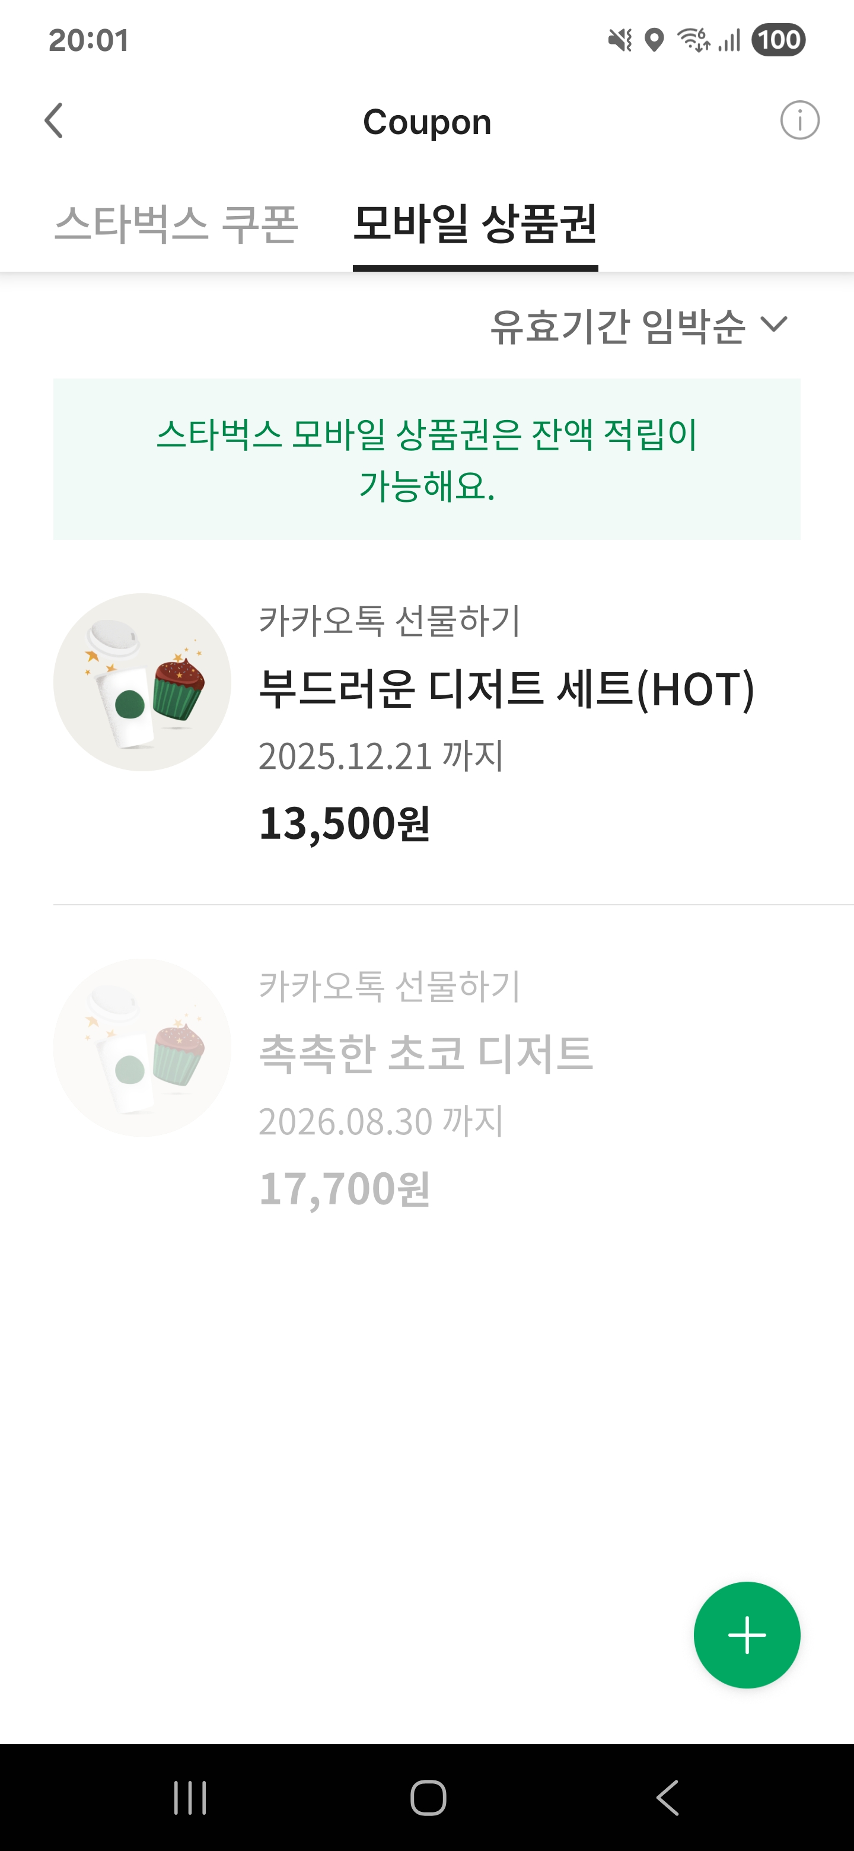Tap Android home navigation button
This screenshot has width=854, height=1851.
coord(428,1798)
